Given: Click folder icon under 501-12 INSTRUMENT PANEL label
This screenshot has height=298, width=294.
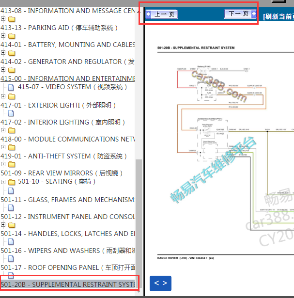Looking at the screenshot, I should (12, 225).
